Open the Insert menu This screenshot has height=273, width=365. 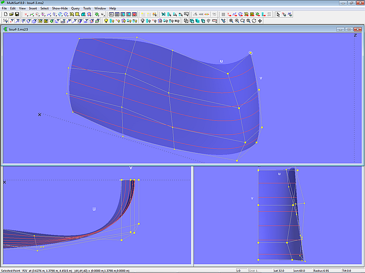pos(33,8)
